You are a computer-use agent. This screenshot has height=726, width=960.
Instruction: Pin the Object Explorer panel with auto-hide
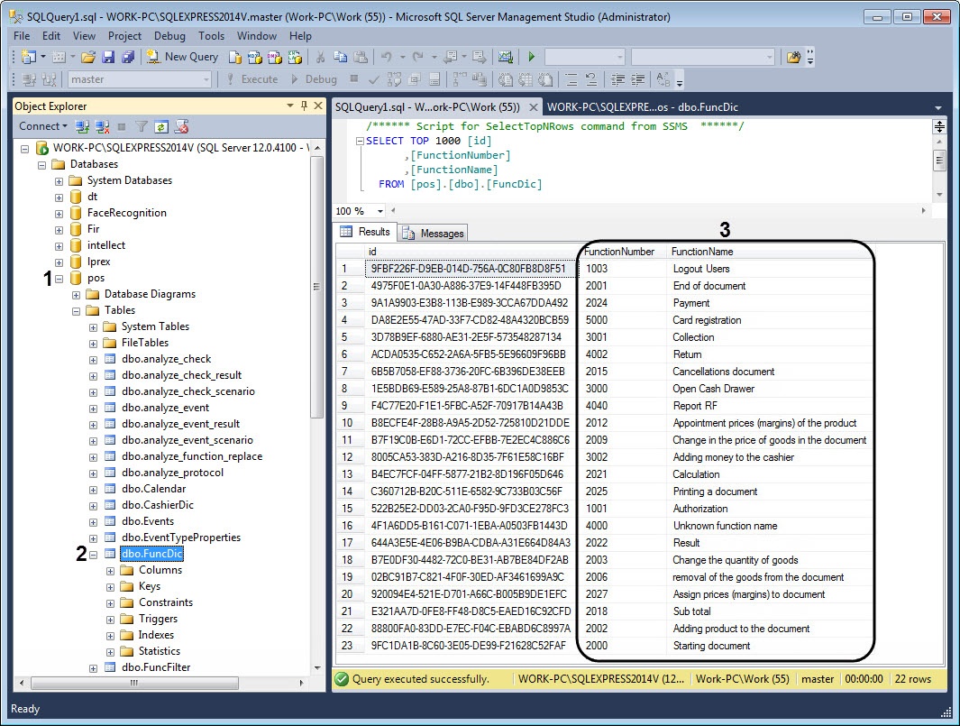[304, 106]
